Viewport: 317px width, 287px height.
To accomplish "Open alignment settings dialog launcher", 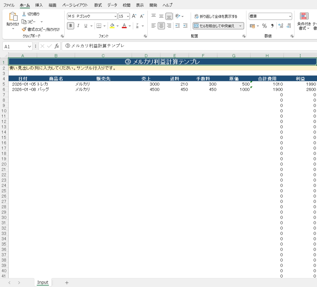I will click(244, 36).
